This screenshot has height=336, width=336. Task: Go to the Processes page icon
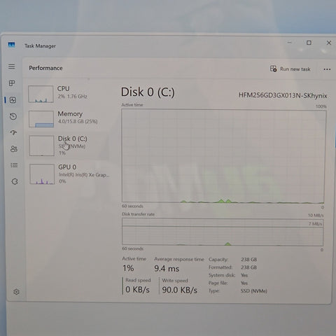point(12,83)
